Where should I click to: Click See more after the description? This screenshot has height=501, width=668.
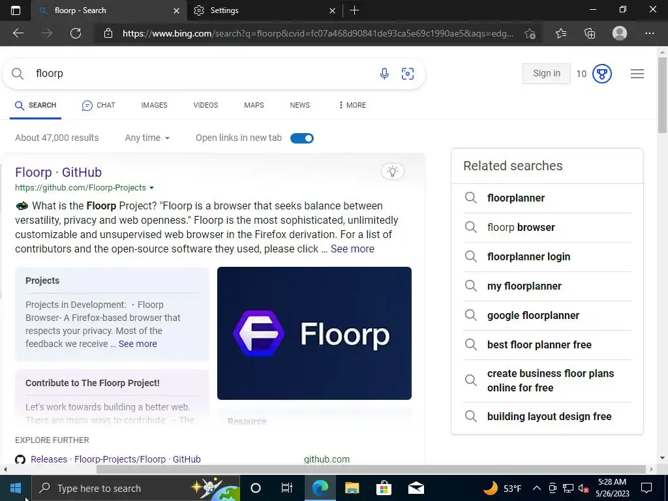[352, 249]
